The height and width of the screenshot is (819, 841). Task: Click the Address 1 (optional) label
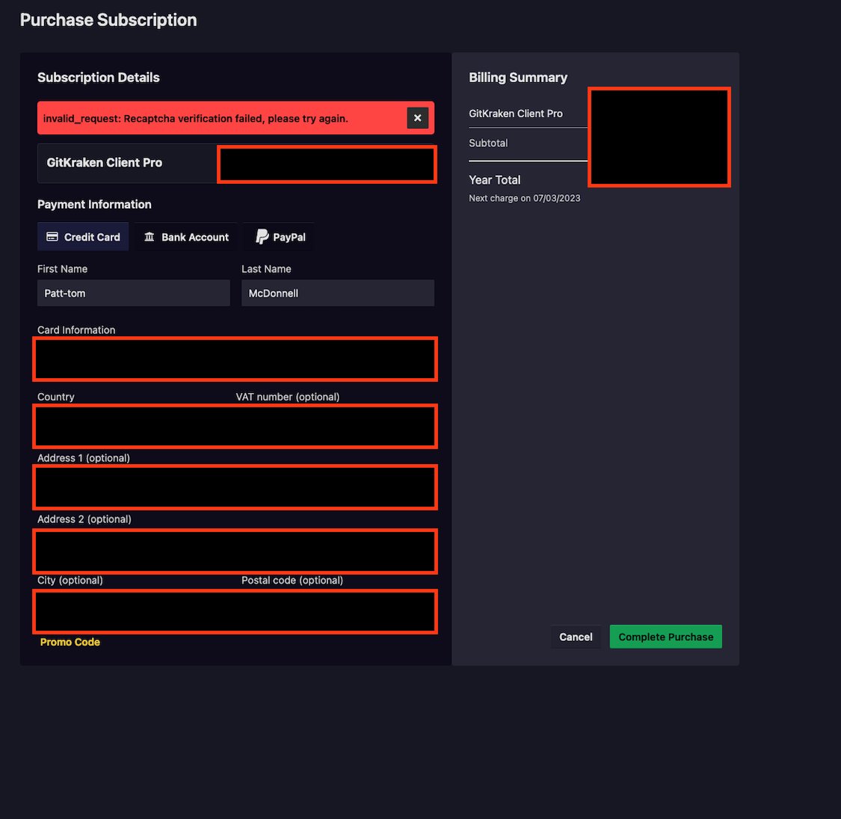(84, 458)
